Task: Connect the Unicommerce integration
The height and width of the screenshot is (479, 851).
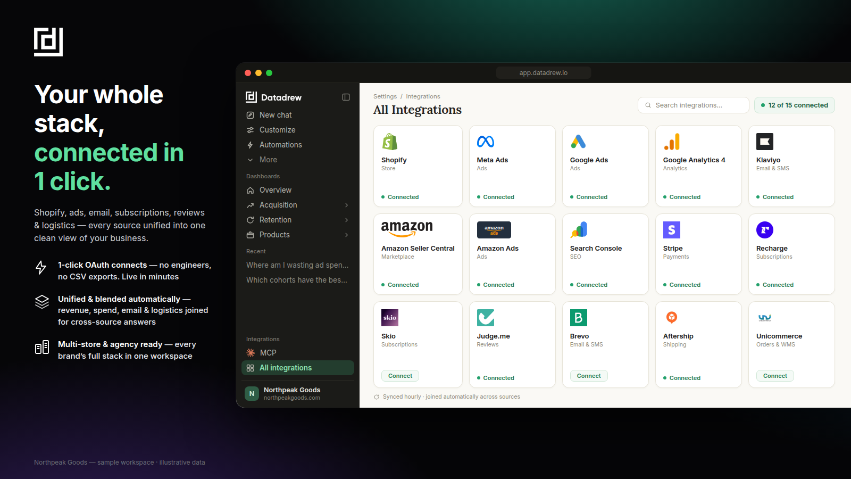Action: pos(775,376)
